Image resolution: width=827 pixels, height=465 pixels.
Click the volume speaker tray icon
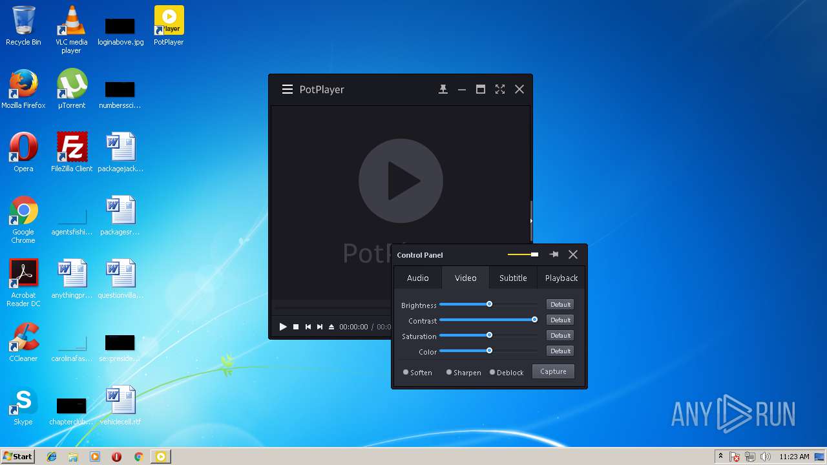766,457
